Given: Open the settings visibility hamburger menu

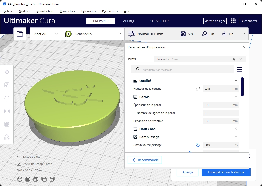Looking at the screenshot, I should tap(239, 69).
